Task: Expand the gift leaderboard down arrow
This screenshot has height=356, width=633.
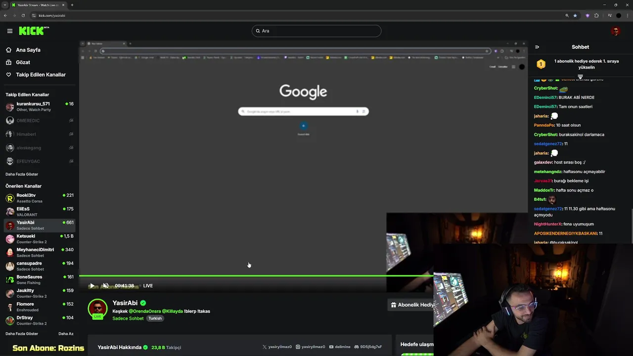Action: tap(581, 77)
